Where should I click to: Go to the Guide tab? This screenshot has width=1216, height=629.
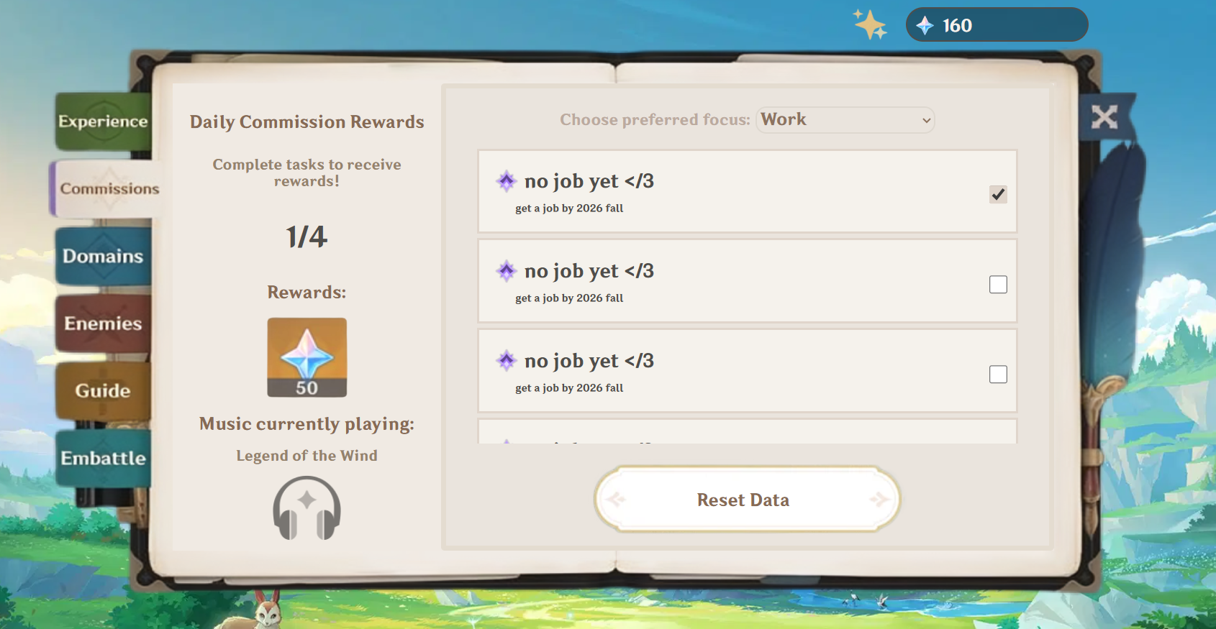pyautogui.click(x=103, y=391)
